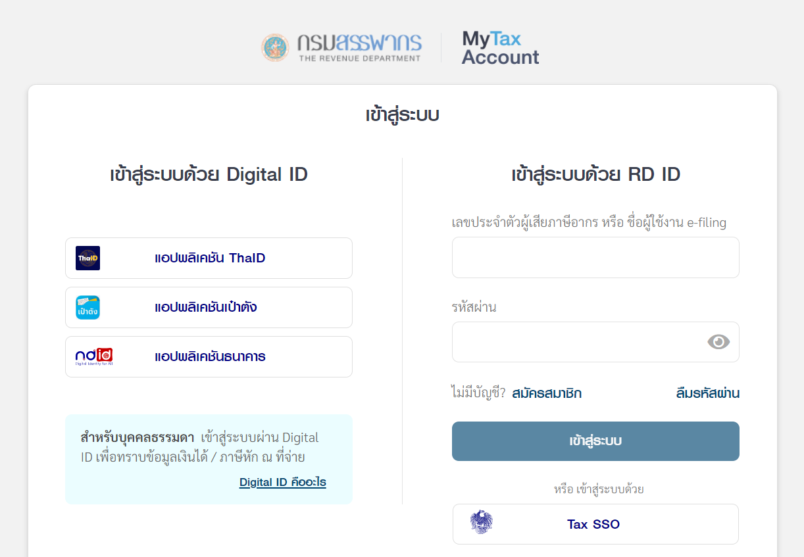The width and height of the screenshot is (804, 557).
Task: Click the MyTax Account logo
Action: coord(500,48)
